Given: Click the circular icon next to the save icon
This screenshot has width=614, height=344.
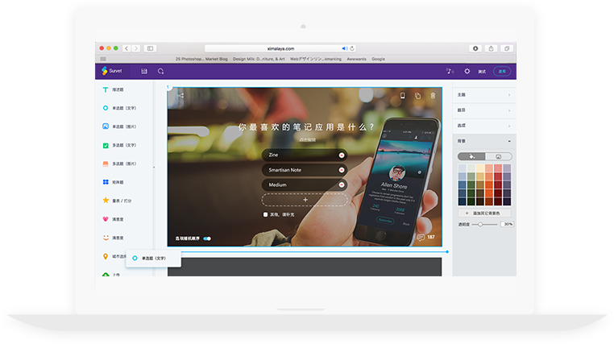Looking at the screenshot, I should click(160, 71).
